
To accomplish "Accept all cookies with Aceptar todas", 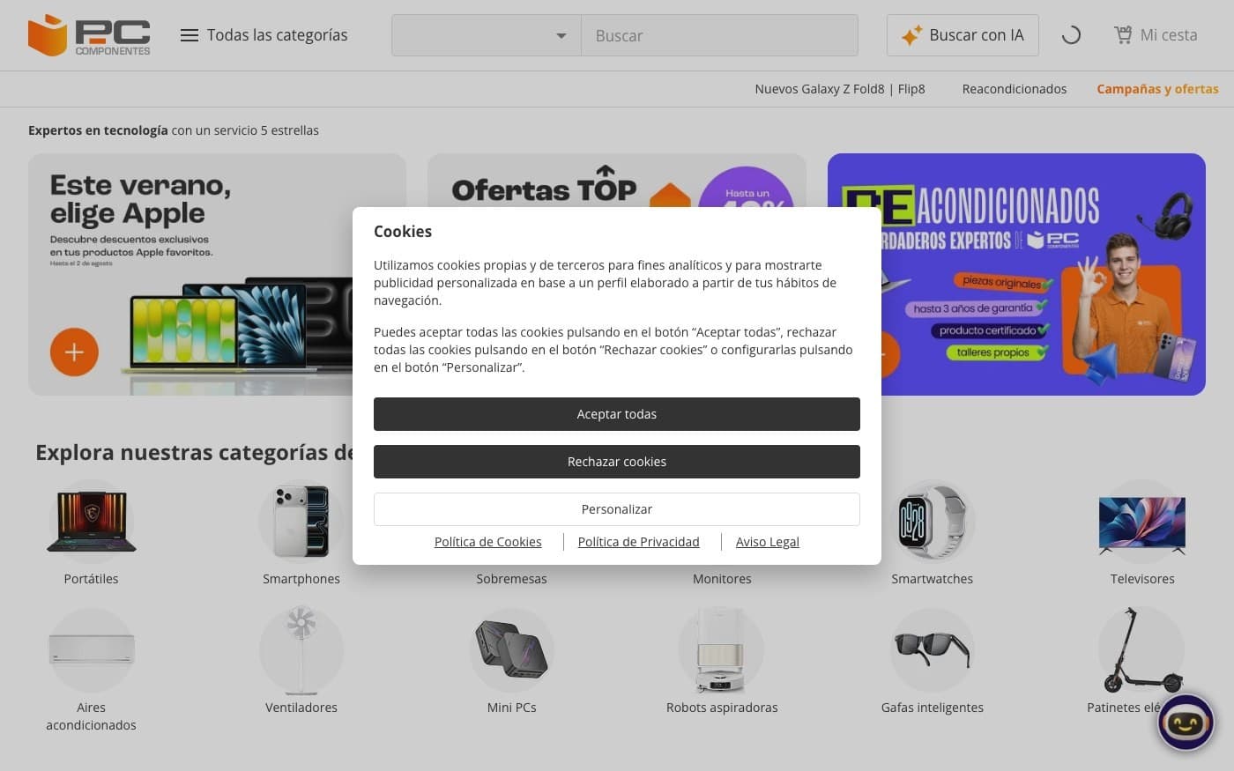I will pyautogui.click(x=617, y=414).
